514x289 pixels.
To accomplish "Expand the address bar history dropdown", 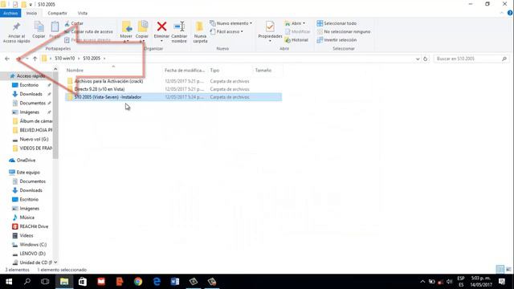I will (x=418, y=59).
